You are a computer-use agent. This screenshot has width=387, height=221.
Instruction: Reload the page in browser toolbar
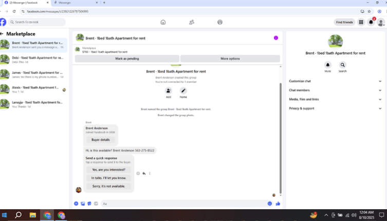[x=14, y=11]
